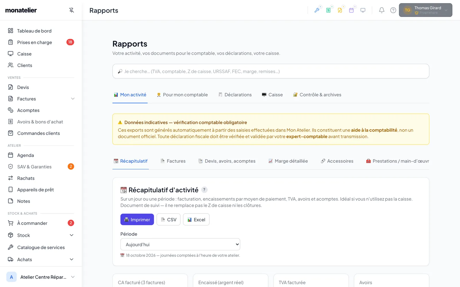The height and width of the screenshot is (287, 460).
Task: Switch to the Déclarations tab
Action: pos(235,95)
